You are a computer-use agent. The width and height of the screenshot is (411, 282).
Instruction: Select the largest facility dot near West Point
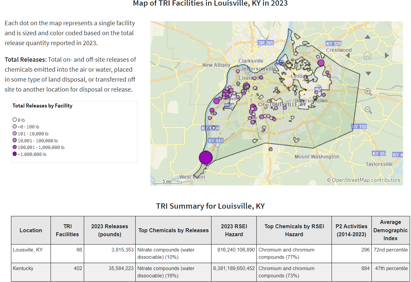pyautogui.click(x=205, y=158)
